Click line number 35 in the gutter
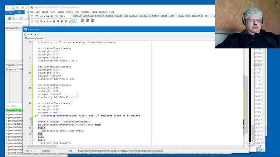280x157 pixels. pos(30,88)
